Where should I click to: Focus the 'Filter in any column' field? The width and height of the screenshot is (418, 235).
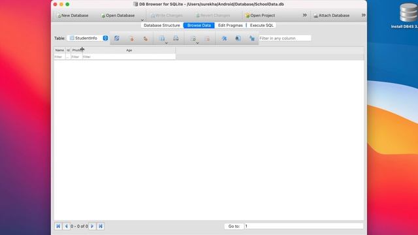pos(285,39)
